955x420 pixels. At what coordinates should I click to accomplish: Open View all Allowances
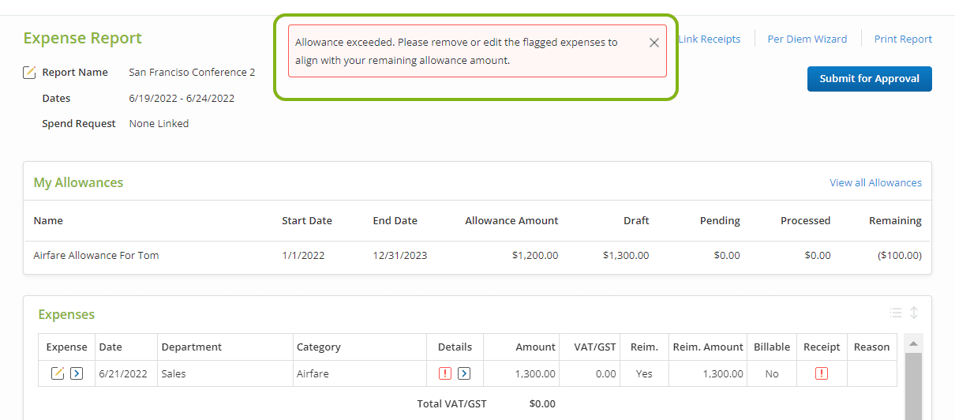[875, 182]
